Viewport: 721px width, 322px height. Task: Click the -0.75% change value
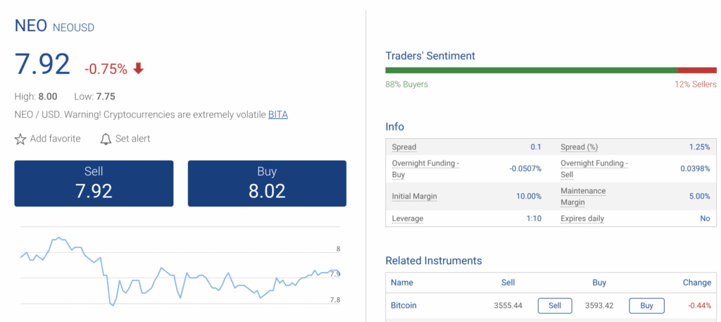coord(106,69)
